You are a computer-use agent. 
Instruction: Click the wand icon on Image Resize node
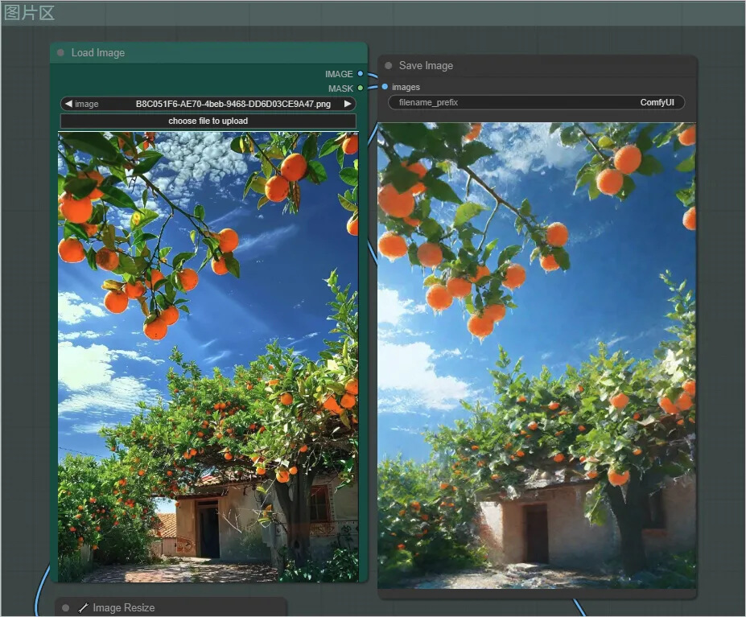[82, 608]
